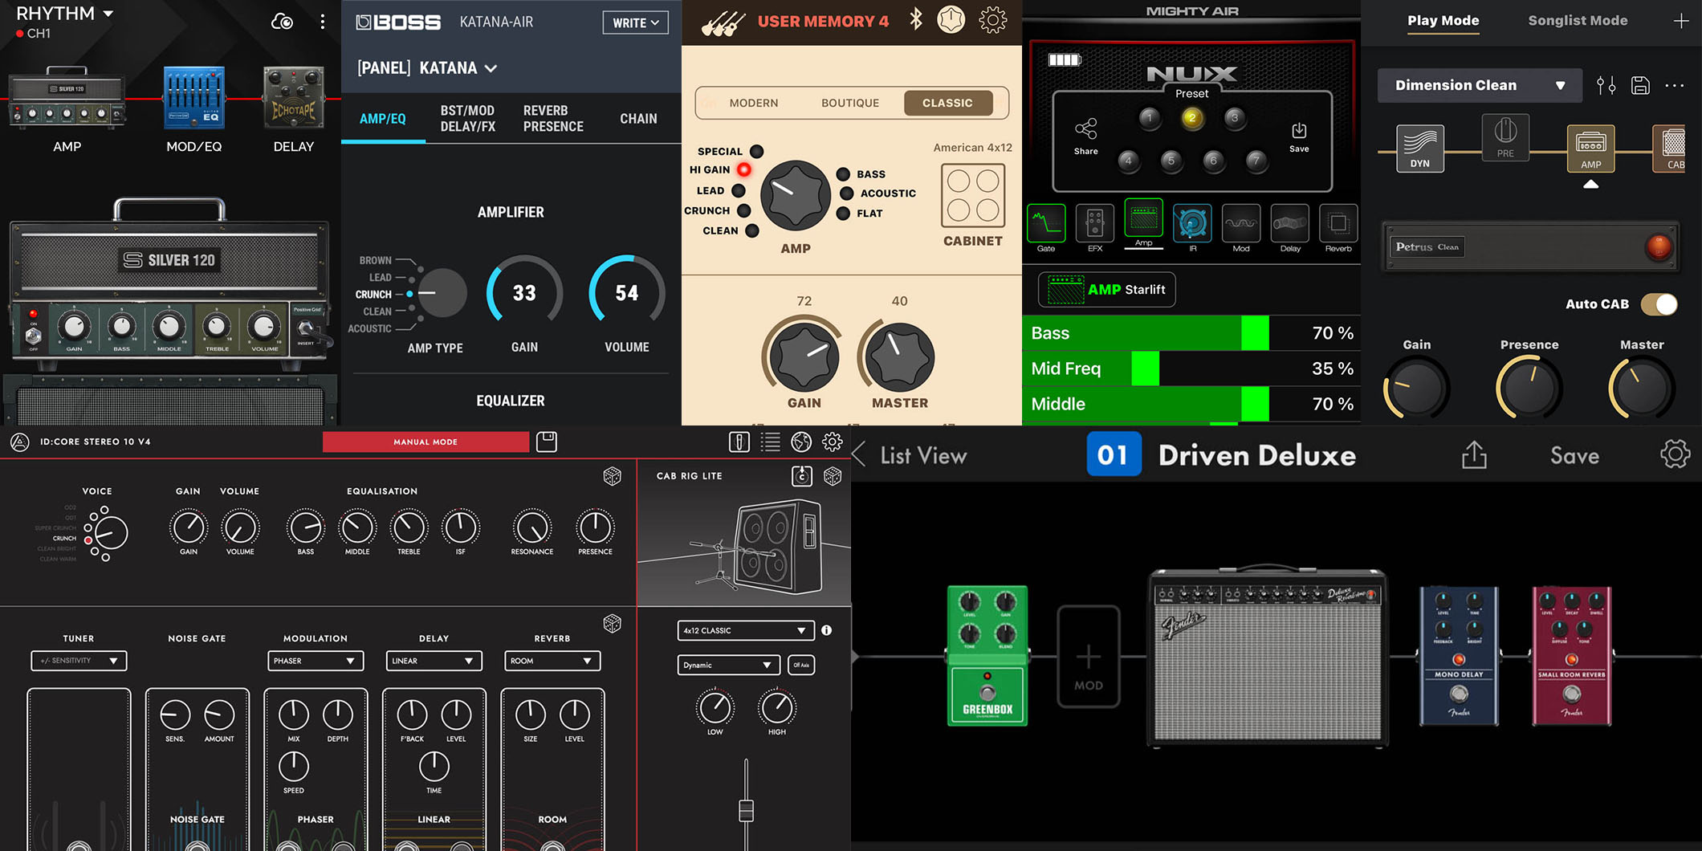This screenshot has height=851, width=1702.
Task: Select the PRE block in signal chain
Action: 1505,136
